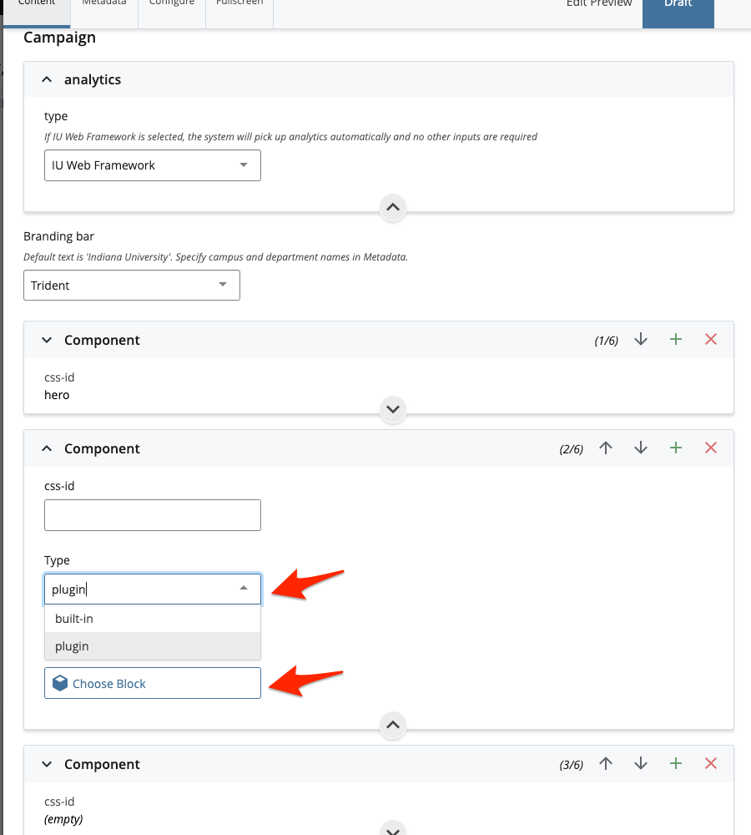Remove Component 3/6 with red X
Screen dimensions: 751x835
711,764
